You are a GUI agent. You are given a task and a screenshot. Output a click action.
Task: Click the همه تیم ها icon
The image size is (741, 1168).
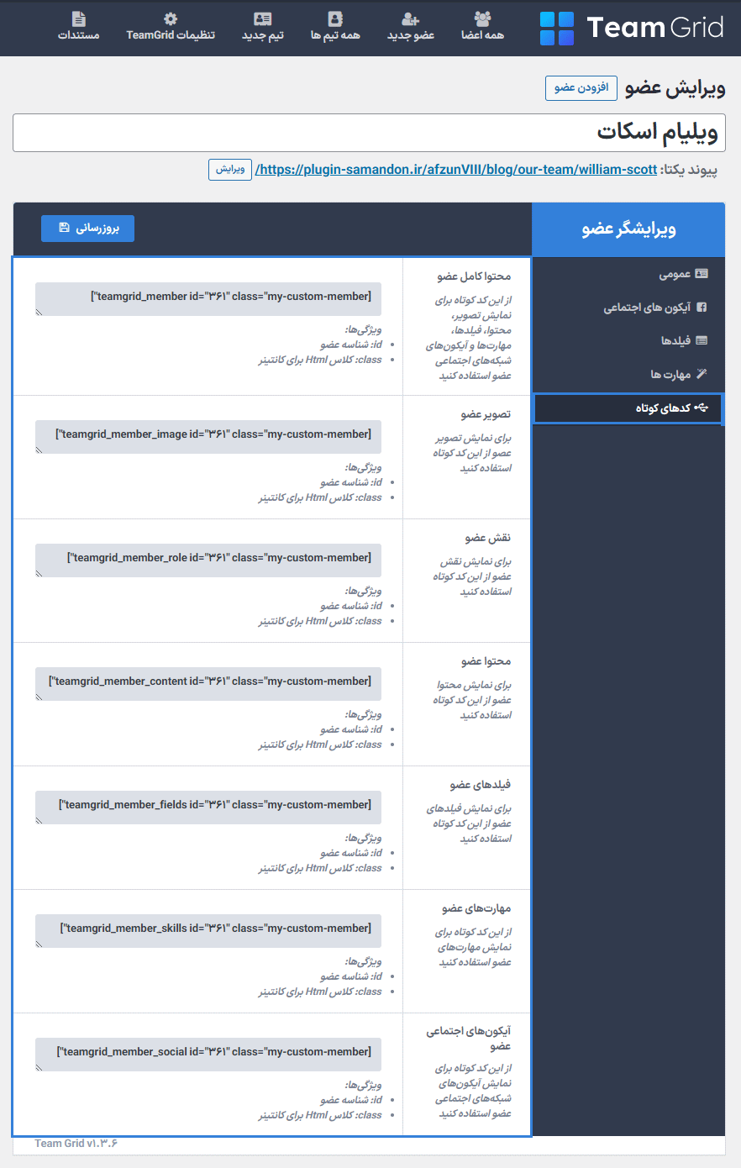335,18
